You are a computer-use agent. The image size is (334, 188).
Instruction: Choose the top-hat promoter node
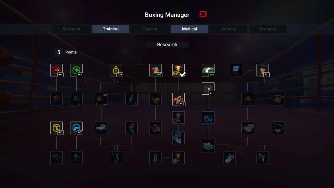click(263, 70)
